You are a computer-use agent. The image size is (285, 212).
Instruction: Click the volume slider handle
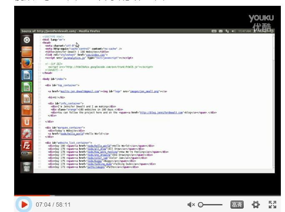click(200, 205)
